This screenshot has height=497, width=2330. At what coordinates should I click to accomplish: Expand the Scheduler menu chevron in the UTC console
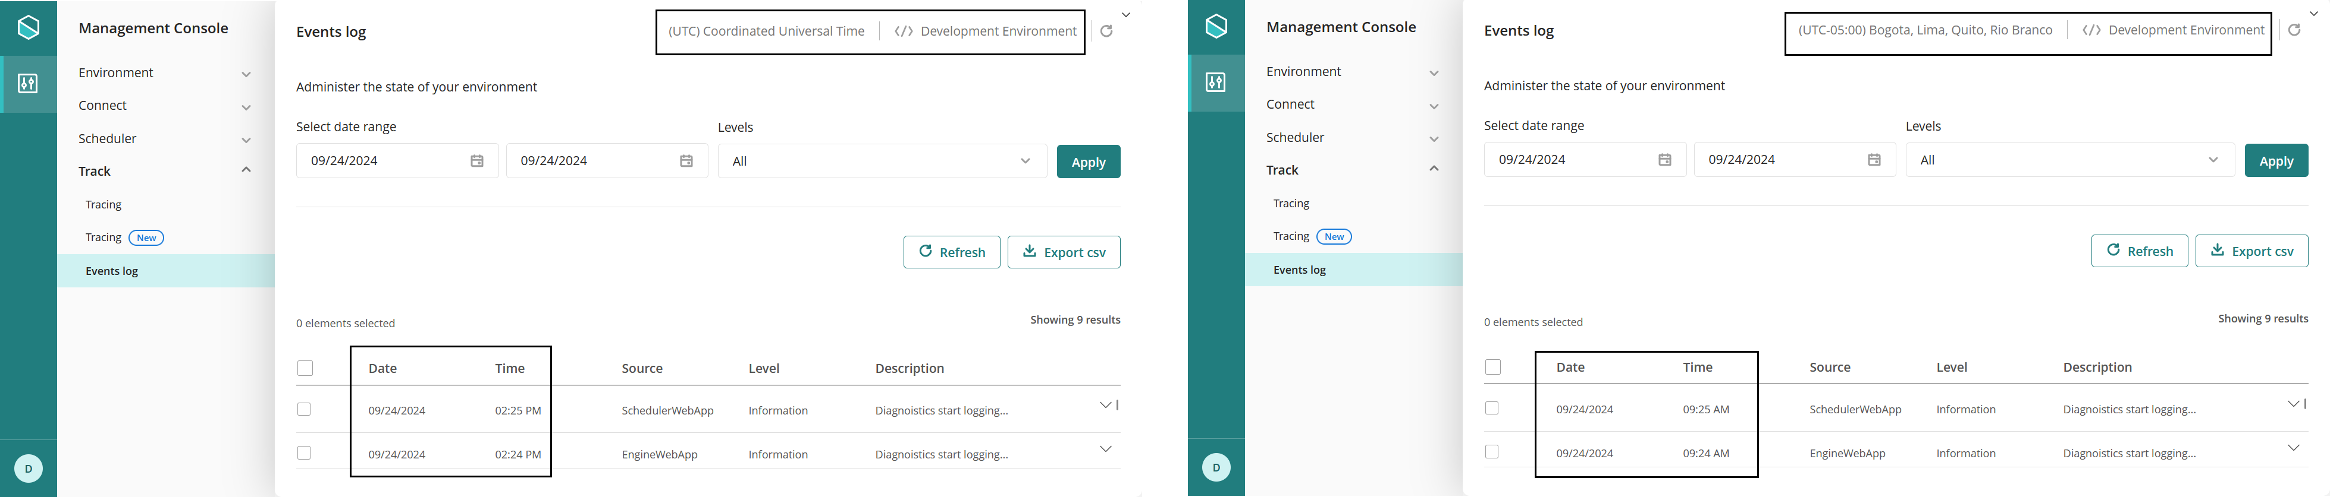246,140
